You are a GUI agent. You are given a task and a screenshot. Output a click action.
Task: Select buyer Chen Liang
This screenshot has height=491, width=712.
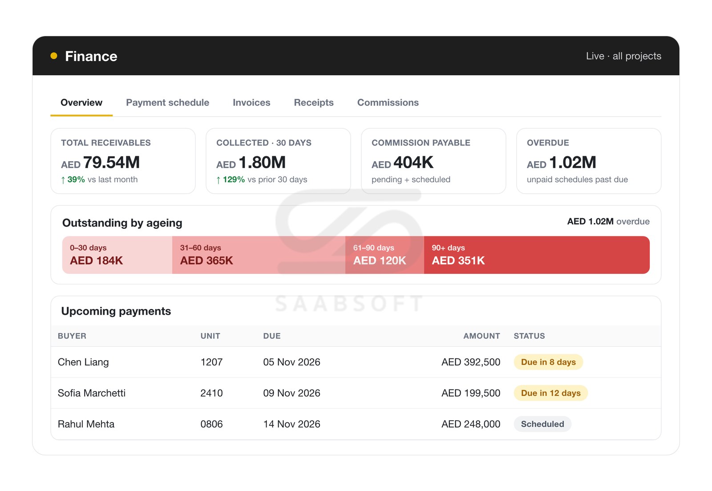83,362
